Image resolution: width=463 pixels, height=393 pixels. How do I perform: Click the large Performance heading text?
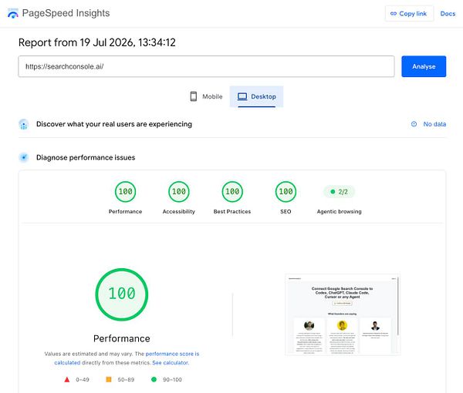point(122,338)
